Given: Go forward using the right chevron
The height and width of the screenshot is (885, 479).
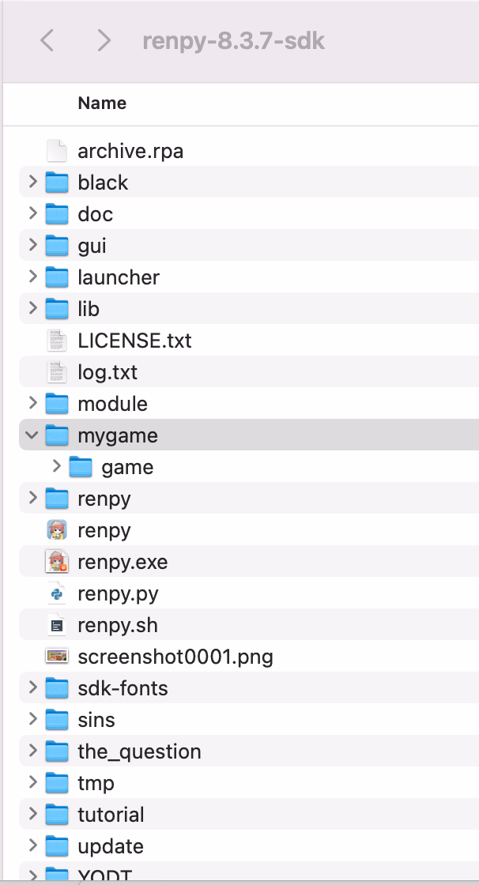Looking at the screenshot, I should pos(104,40).
